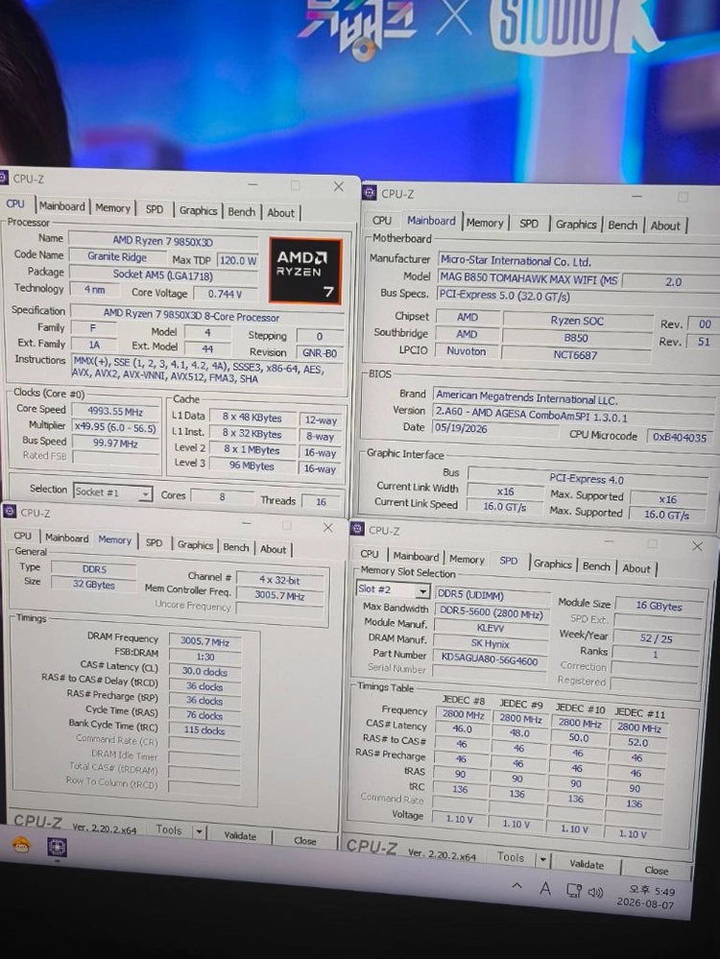Open network status tray icon
This screenshot has height=959, width=720.
pyautogui.click(x=574, y=890)
